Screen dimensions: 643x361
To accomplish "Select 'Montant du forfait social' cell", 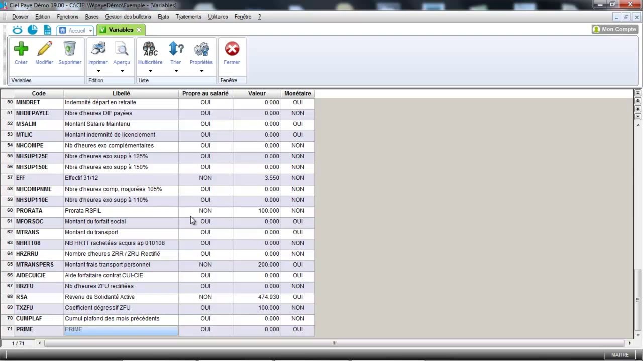I will [121, 221].
